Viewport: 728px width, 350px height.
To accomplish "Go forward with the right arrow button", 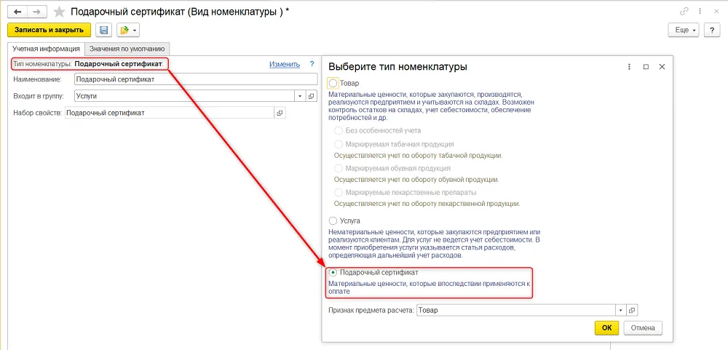I will click(x=37, y=12).
